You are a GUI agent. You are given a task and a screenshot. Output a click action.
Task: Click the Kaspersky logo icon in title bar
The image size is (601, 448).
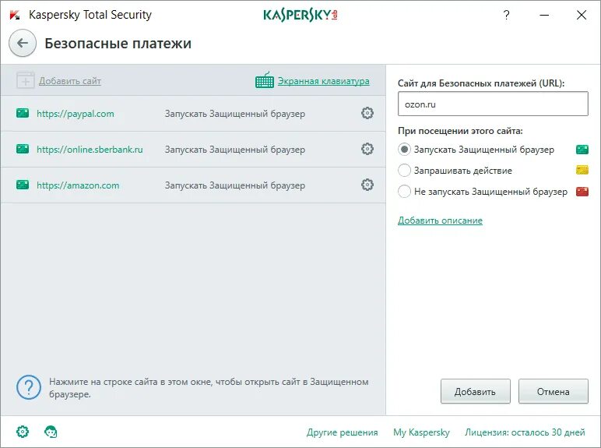point(15,15)
